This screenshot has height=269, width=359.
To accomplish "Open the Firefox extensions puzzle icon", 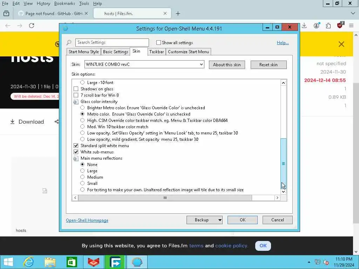I will pyautogui.click(x=328, y=26).
